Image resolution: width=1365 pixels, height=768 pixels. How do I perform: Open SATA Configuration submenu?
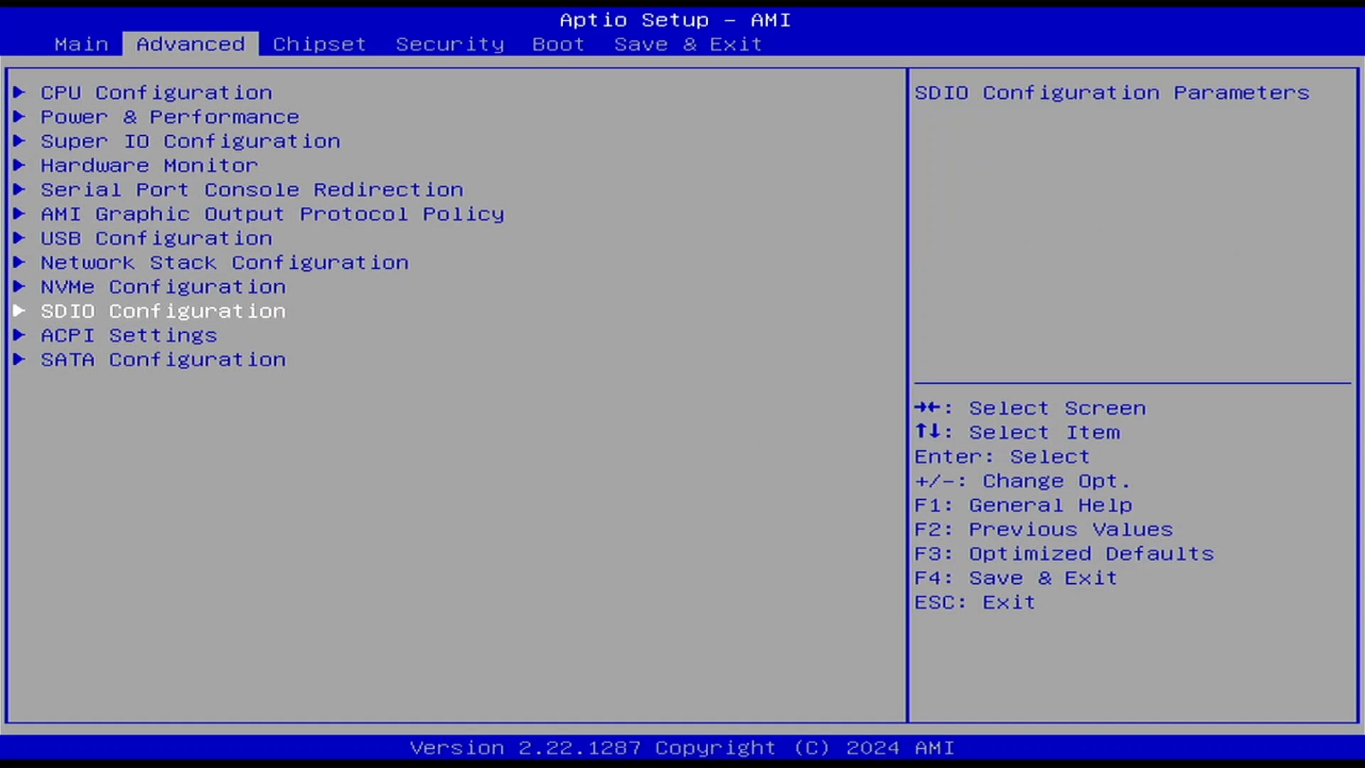point(163,359)
